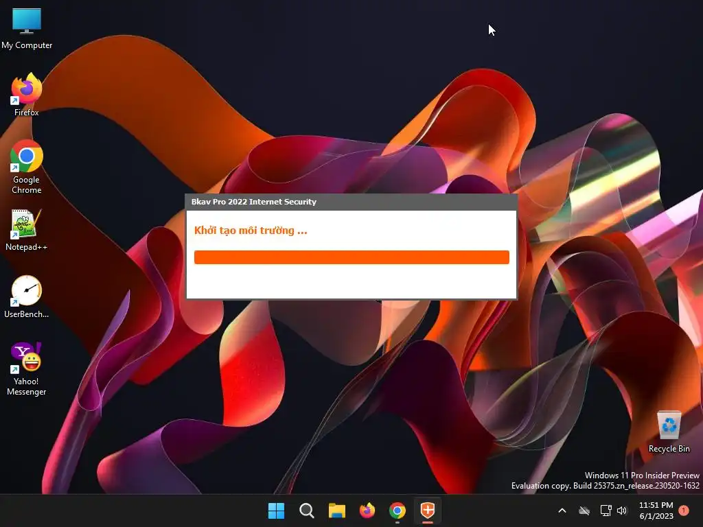Screen dimensions: 703x527
Task: Open the Windows Start menu
Action: (x=276, y=511)
